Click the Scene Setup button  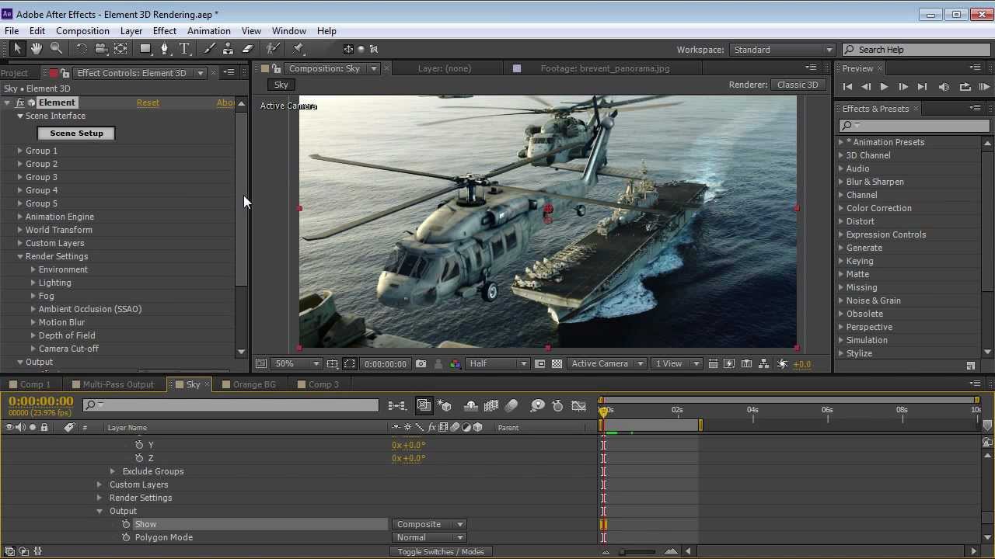[76, 134]
